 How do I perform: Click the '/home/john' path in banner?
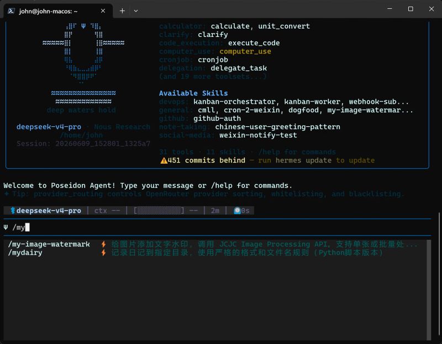[x=81, y=135]
